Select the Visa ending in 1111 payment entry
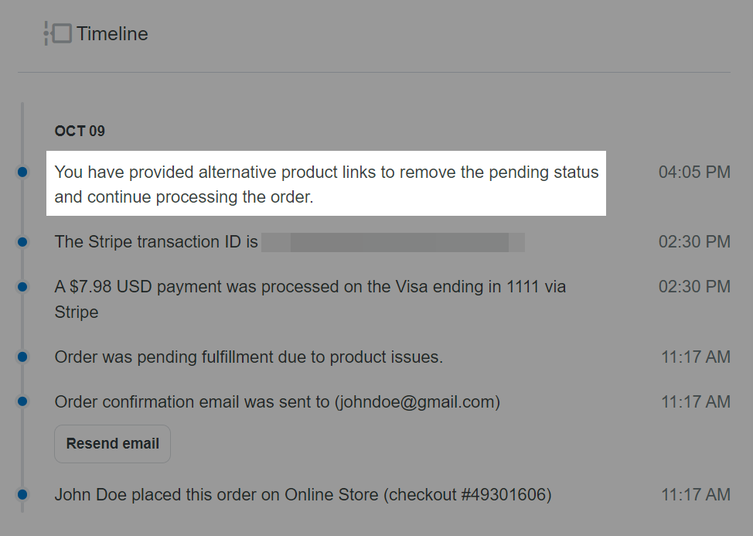753x536 pixels. [310, 299]
